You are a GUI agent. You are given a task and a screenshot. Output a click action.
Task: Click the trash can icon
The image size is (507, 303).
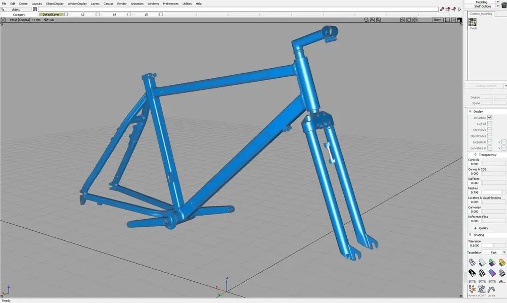(503, 6)
